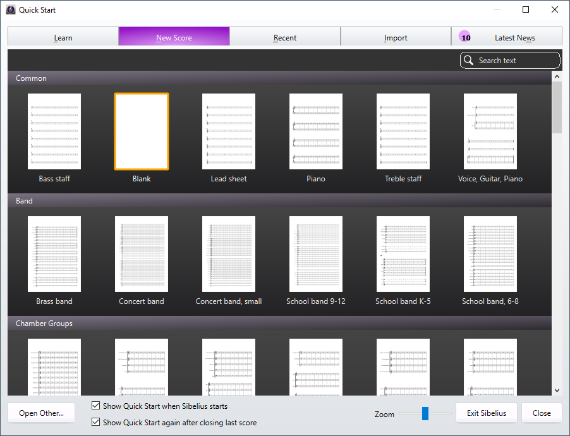This screenshot has width=570, height=436.
Task: Pick the Lead sheet template
Action: click(229, 131)
